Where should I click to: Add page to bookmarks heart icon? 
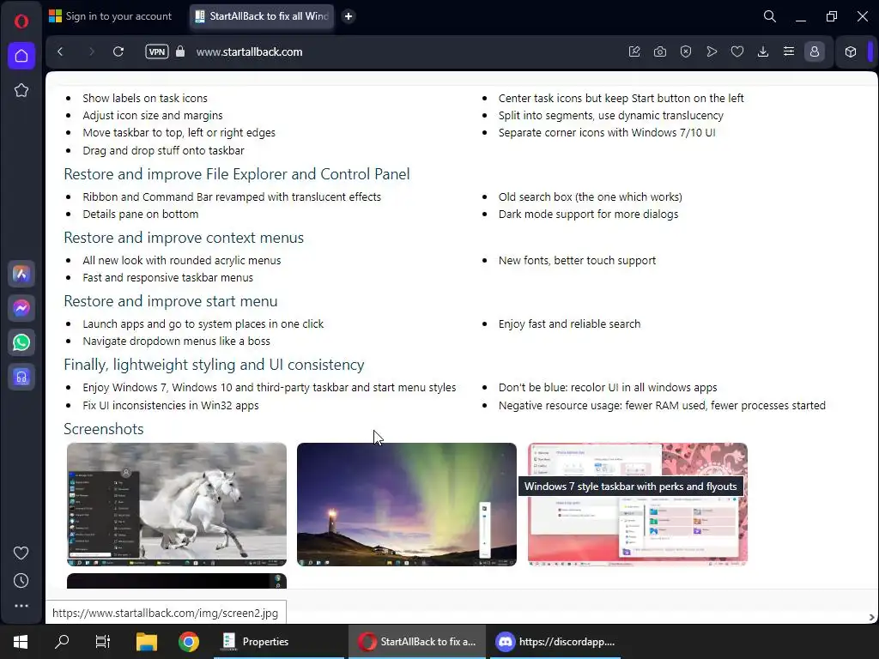pyautogui.click(x=737, y=51)
